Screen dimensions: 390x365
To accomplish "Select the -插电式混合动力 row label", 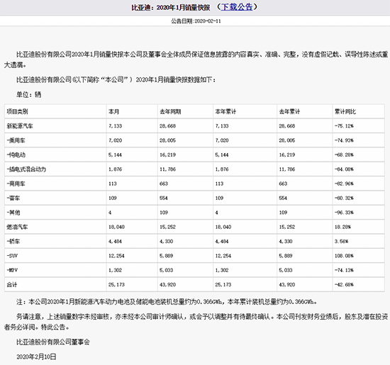I will [x=26, y=169].
